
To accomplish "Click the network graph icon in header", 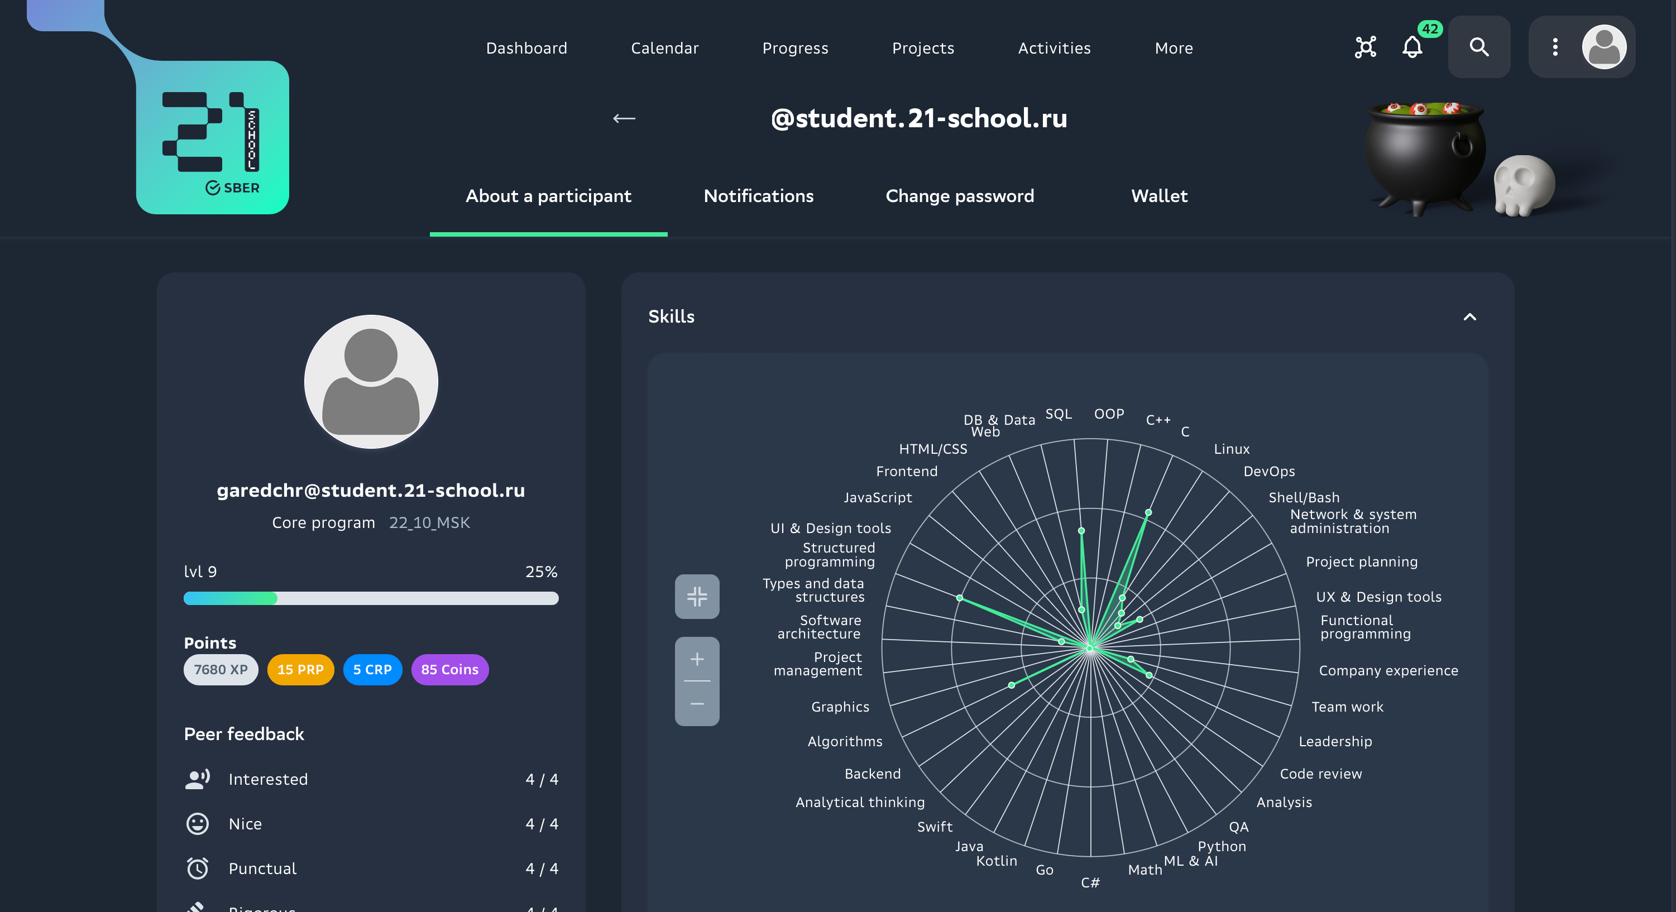I will [x=1365, y=47].
